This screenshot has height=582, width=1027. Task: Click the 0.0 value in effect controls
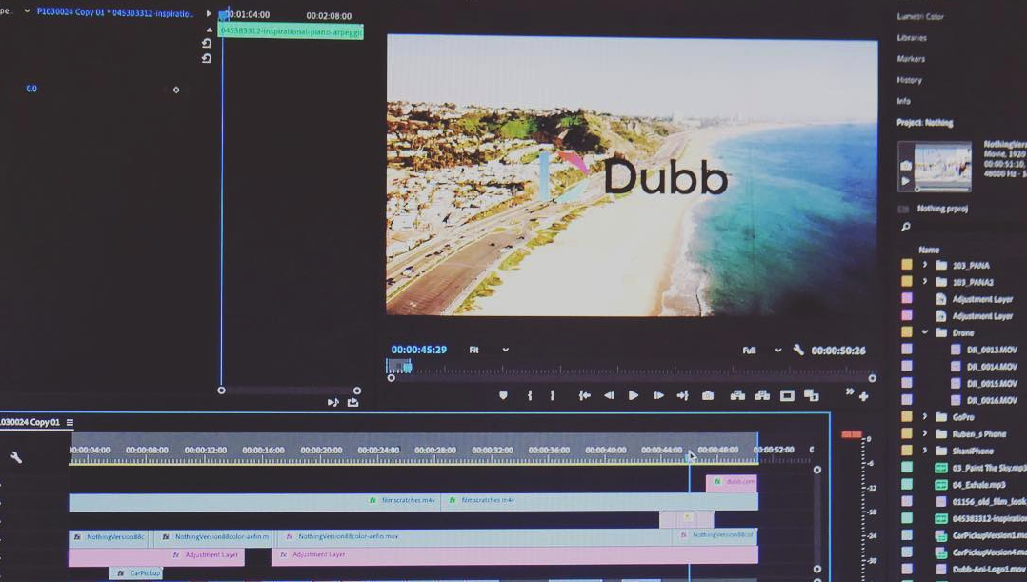pyautogui.click(x=31, y=89)
